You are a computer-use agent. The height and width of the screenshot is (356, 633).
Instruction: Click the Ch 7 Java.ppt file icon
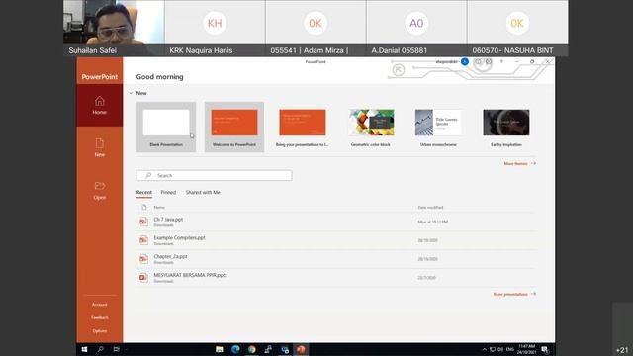click(x=143, y=222)
